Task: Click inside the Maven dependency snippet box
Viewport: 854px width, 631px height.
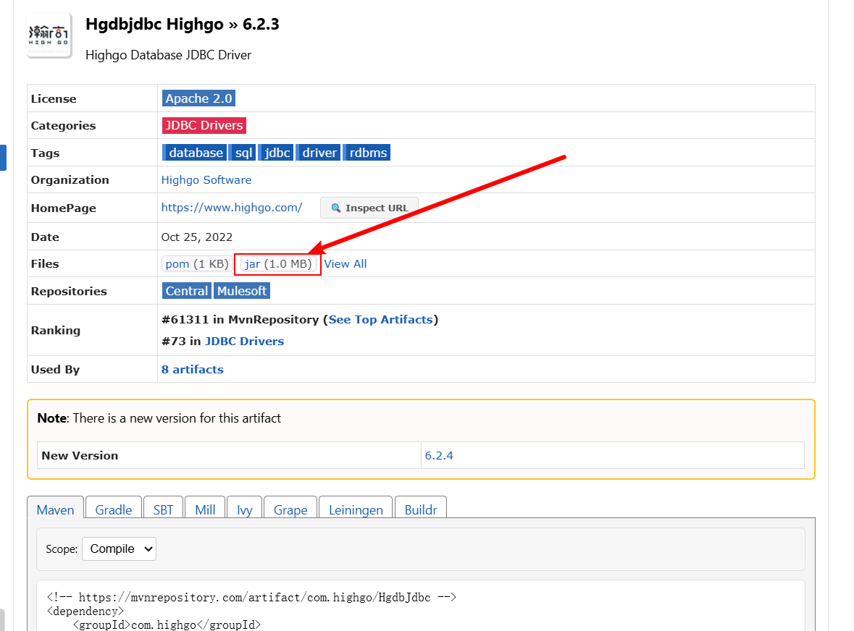Action: coord(420,606)
